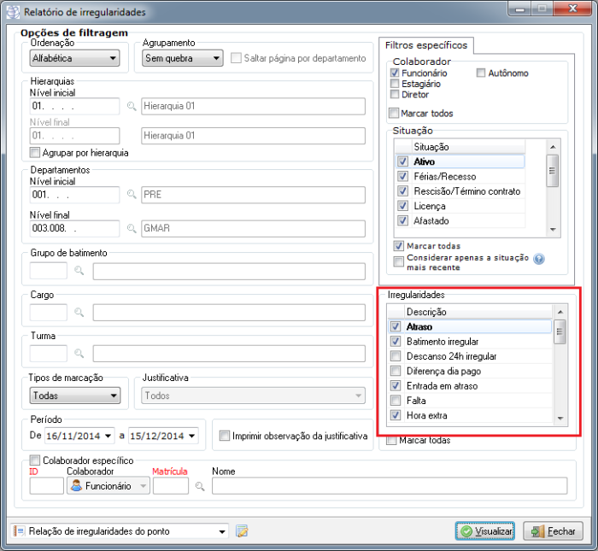Check the Falta irregularity option
The image size is (598, 551).
(x=395, y=401)
